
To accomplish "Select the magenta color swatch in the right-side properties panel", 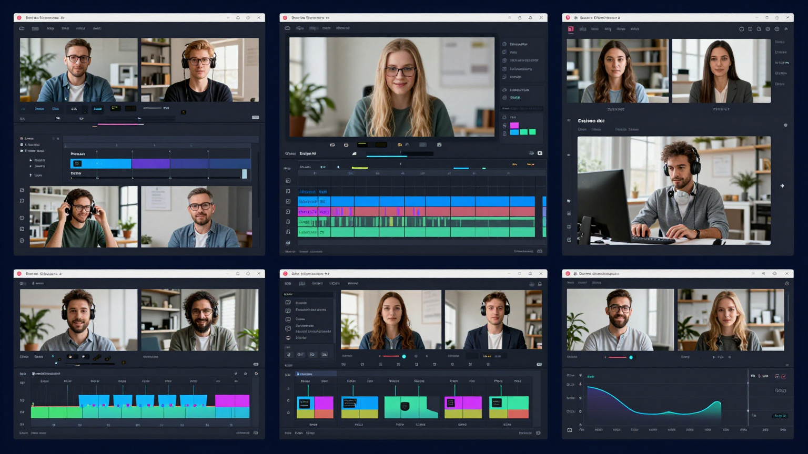I will (514, 126).
